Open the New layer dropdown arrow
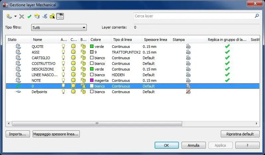This screenshot has width=265, height=155. pyautogui.click(x=15, y=16)
